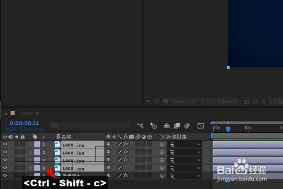Screen dimensions: 283x189
Task: Close the LOGO timeline tab
Action: pyautogui.click(x=6, y=113)
